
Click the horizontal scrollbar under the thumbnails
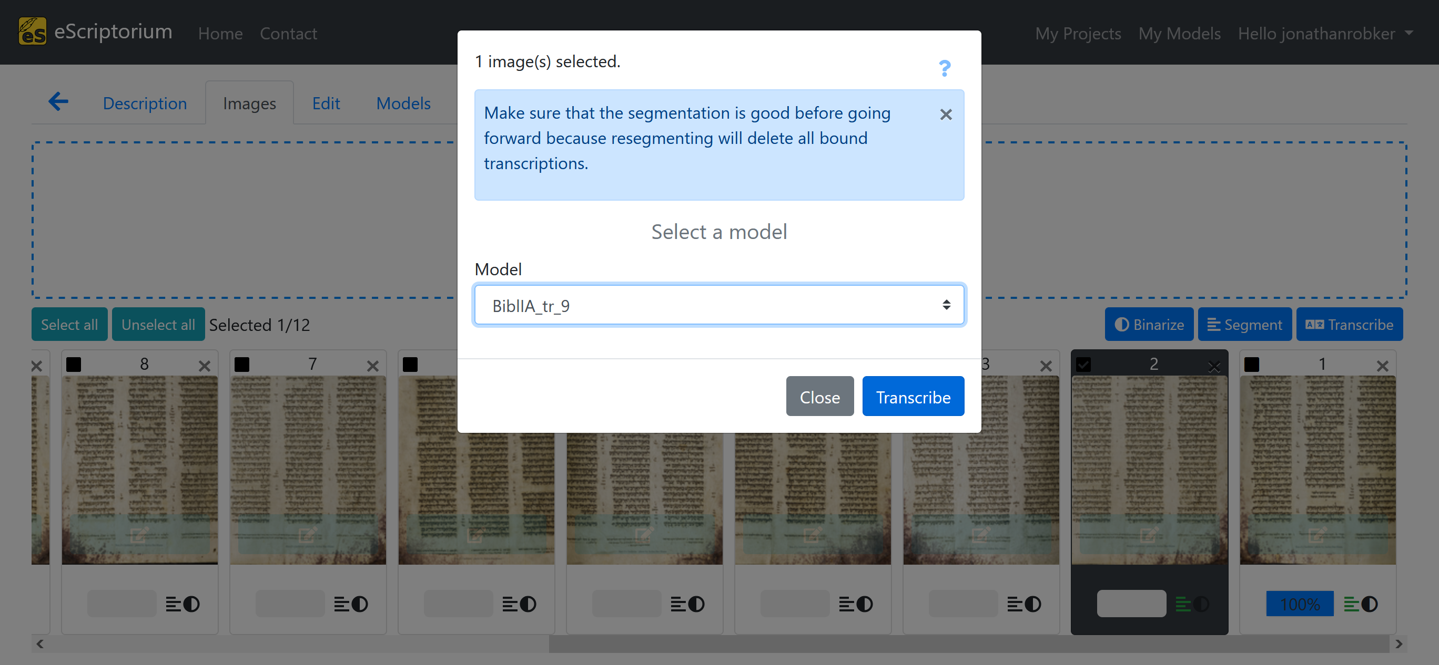968,644
